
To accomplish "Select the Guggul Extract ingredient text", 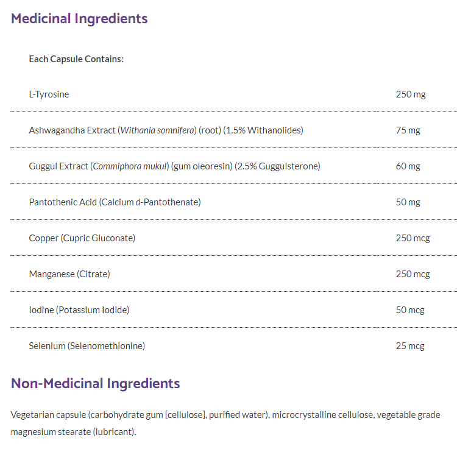I will (174, 166).
